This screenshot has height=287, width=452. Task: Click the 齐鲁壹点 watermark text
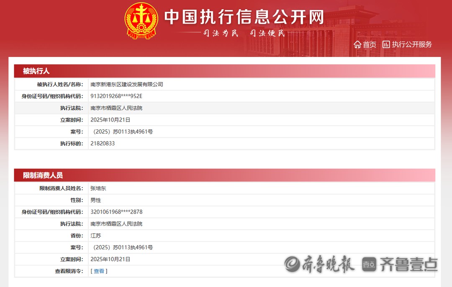408,264
